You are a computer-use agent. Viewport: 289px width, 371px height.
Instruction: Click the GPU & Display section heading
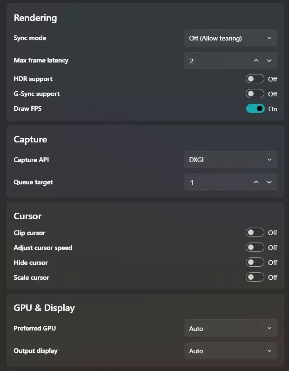pos(44,308)
